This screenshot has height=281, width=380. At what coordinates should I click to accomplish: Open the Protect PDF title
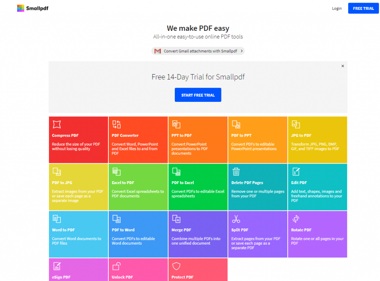coord(183,277)
